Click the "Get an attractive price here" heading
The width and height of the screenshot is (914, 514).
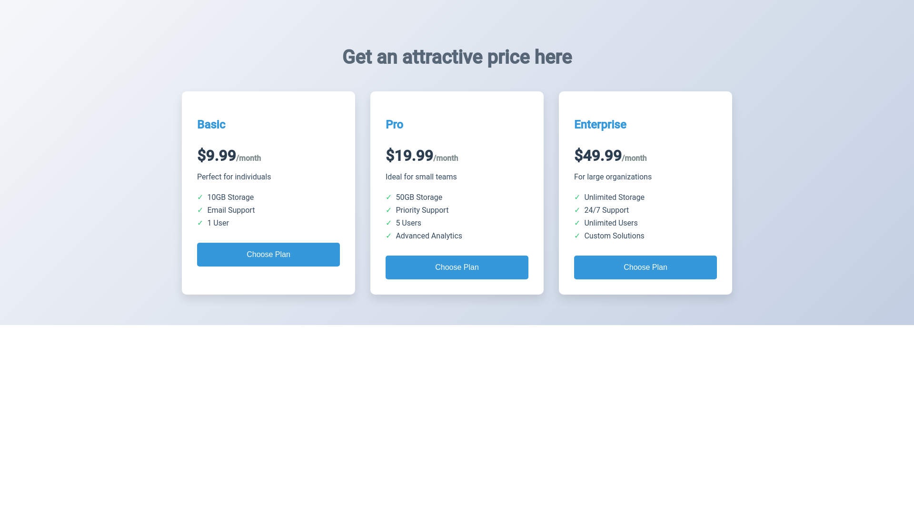pos(457,57)
